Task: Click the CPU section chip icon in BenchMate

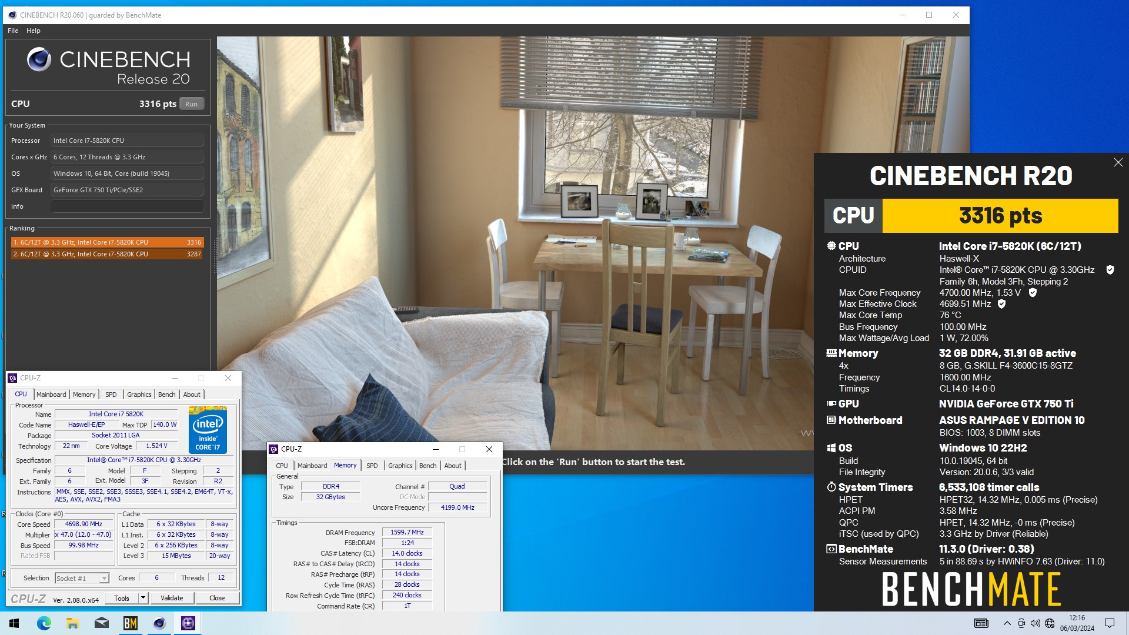Action: coord(831,246)
